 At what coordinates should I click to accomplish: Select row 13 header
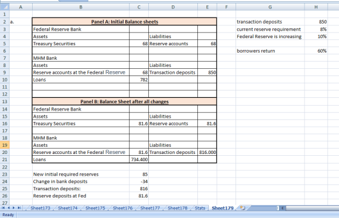[5, 101]
